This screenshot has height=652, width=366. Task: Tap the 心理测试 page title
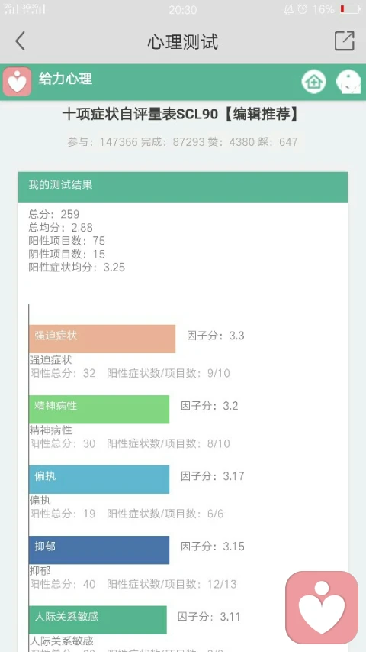coord(182,42)
